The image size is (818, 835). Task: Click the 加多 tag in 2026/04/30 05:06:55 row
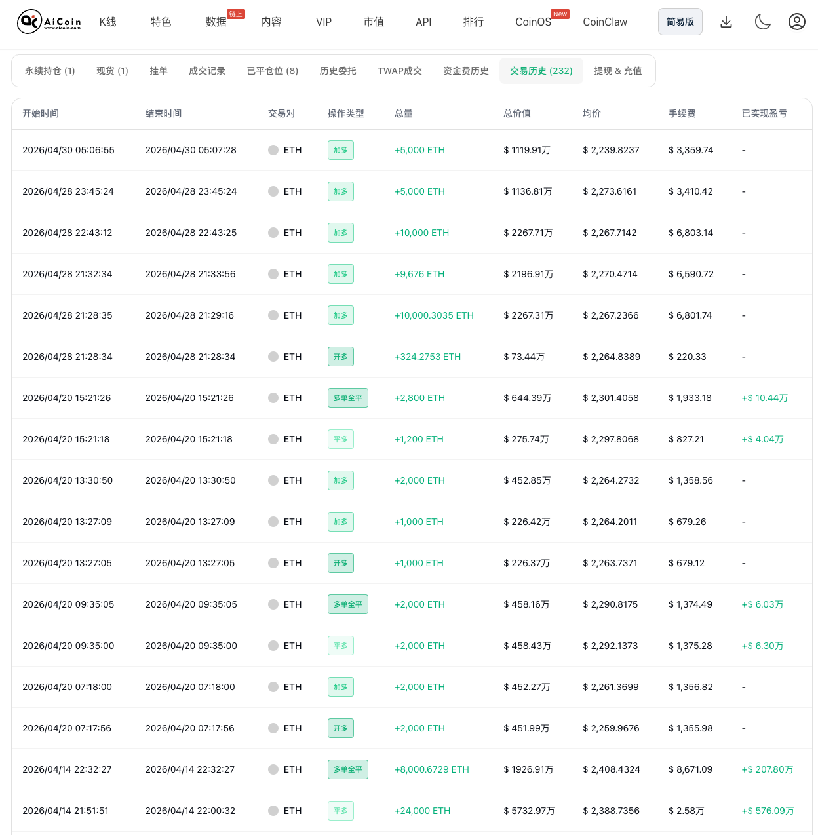tap(341, 150)
